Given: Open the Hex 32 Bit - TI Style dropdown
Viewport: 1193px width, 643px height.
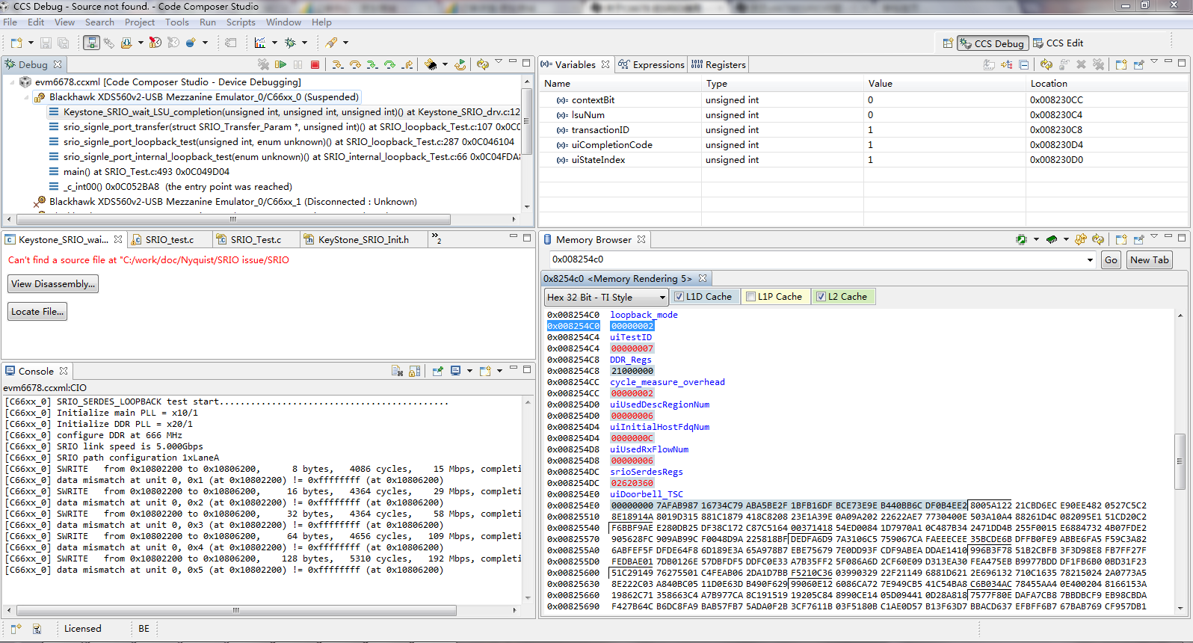Looking at the screenshot, I should click(606, 298).
